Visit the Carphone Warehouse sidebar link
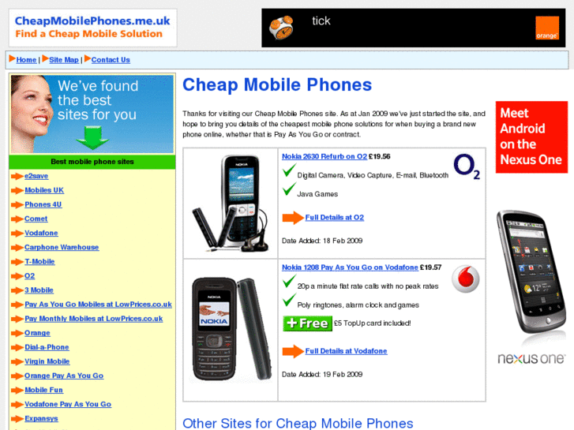The width and height of the screenshot is (574, 430). 62,248
